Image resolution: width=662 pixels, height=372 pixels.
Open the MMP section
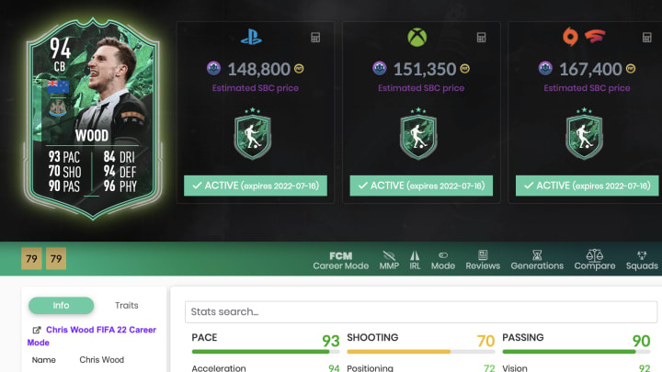[x=389, y=261]
